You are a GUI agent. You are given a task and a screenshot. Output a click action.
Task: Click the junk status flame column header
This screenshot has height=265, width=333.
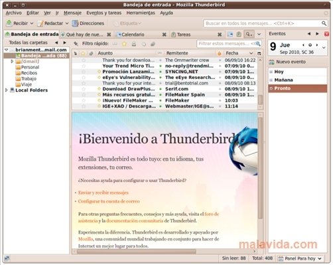[220, 53]
